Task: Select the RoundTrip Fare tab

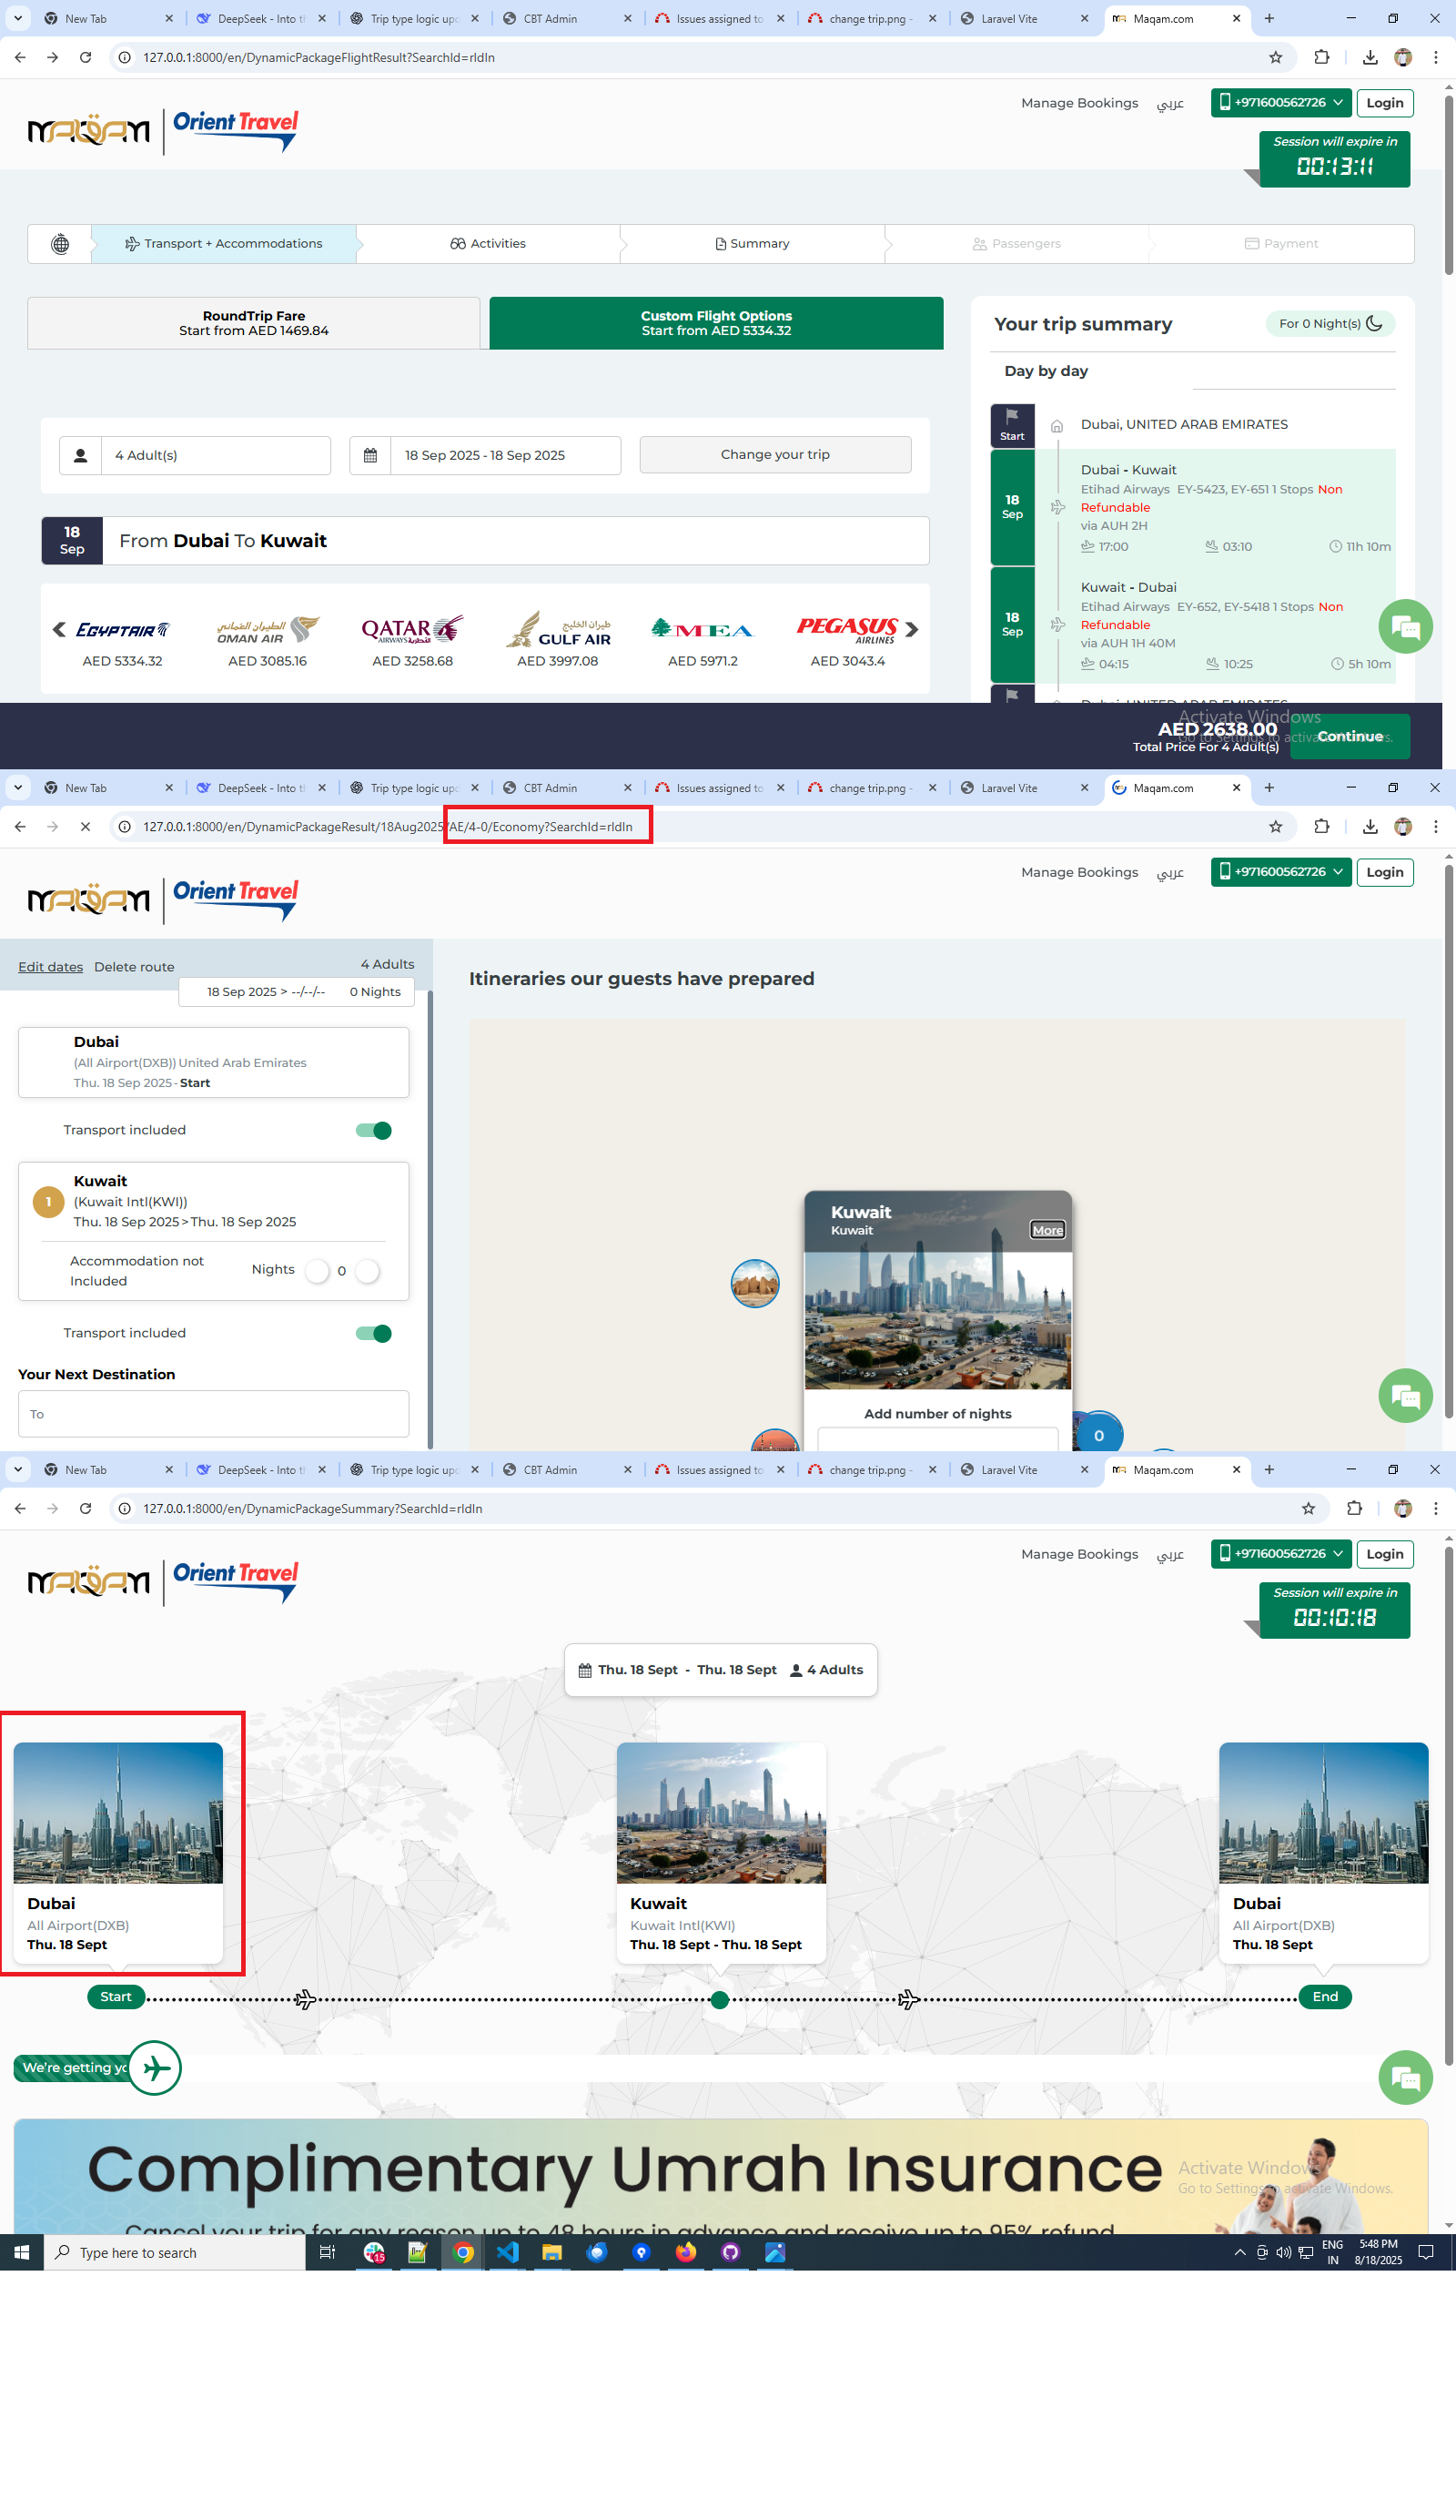Action: [254, 323]
